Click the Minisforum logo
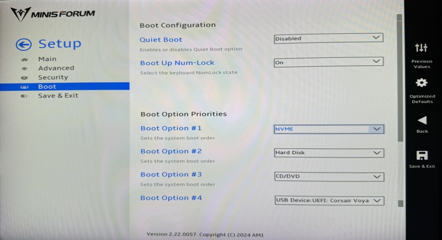Screen dimensions: 442x240 click(52, 14)
